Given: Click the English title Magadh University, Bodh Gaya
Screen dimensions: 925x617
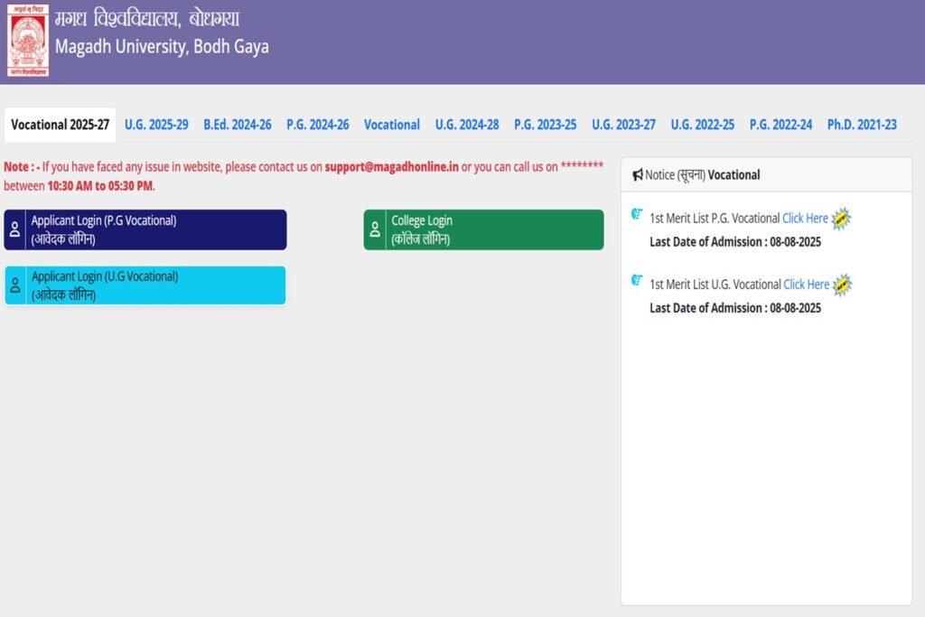Looking at the screenshot, I should click(x=162, y=47).
